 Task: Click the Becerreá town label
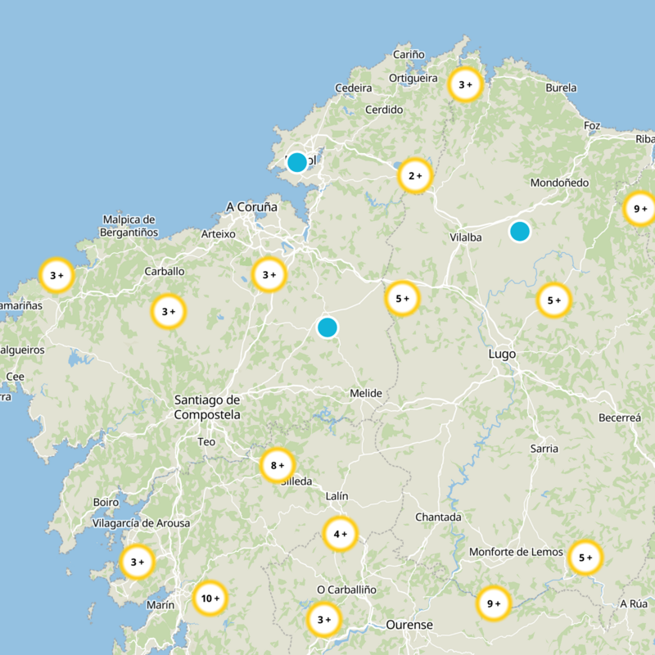click(x=620, y=418)
